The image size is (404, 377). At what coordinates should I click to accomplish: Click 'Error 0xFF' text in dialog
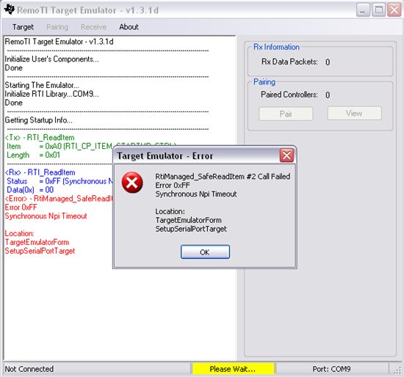pos(173,186)
